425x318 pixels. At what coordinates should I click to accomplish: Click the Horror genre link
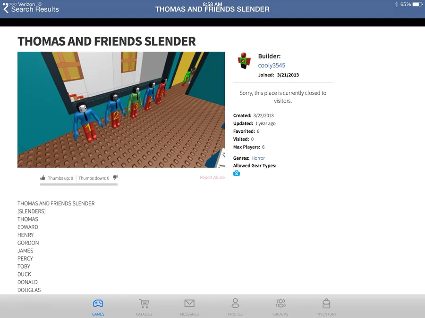tap(258, 158)
